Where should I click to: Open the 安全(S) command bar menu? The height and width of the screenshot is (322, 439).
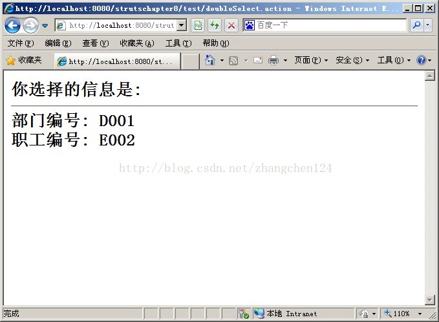coord(352,60)
